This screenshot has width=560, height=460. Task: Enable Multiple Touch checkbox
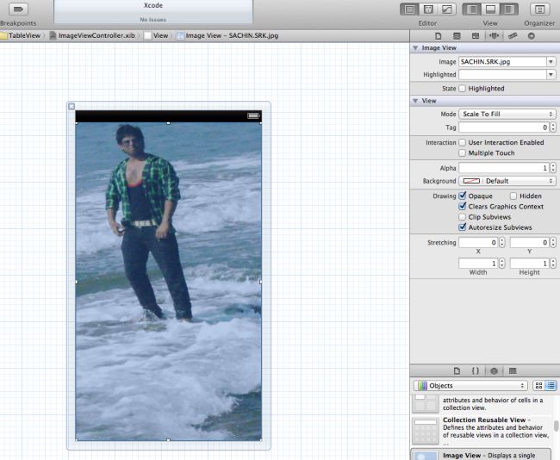pos(462,152)
